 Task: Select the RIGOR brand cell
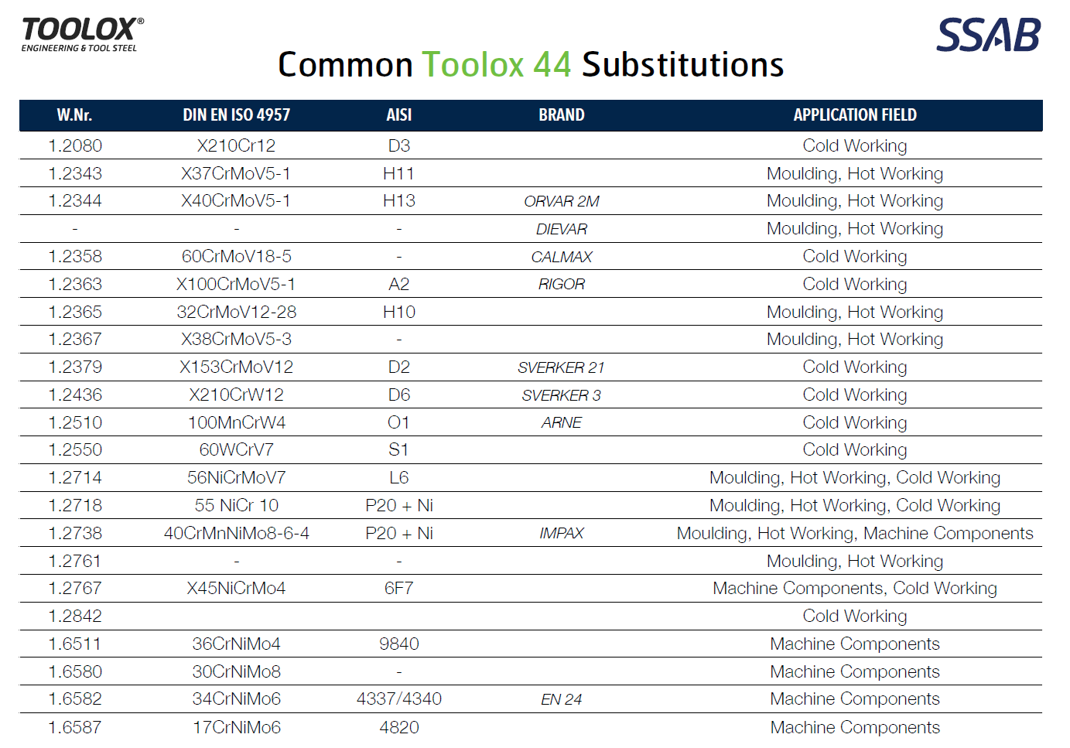click(562, 284)
